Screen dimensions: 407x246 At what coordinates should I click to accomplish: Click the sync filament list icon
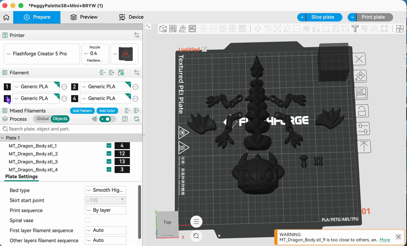click(x=121, y=73)
